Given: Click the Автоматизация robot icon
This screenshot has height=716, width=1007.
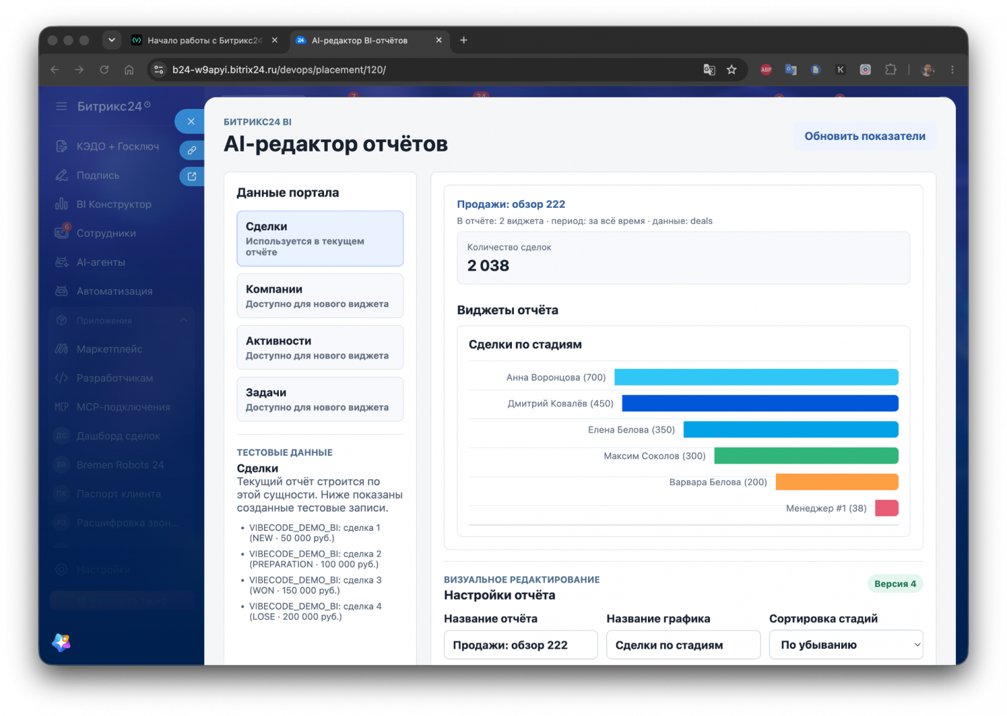Looking at the screenshot, I should pos(61,292).
